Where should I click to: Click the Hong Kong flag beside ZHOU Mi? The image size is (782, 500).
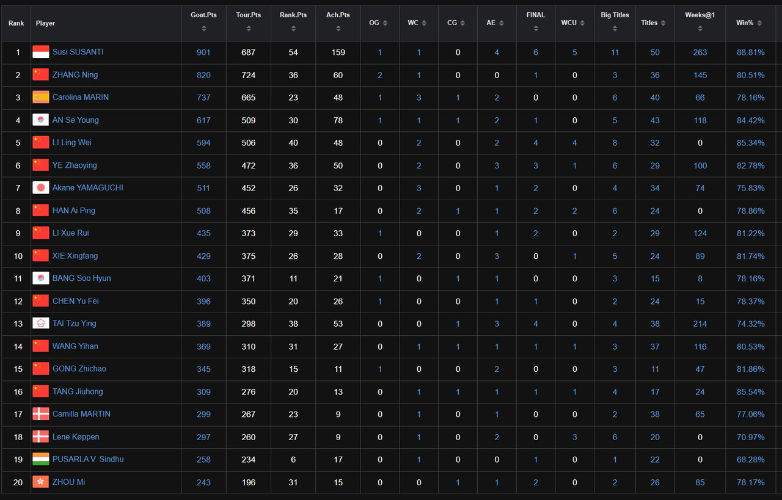click(x=40, y=482)
